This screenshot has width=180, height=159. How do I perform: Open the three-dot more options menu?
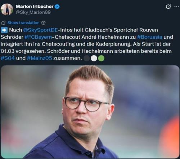coord(176,7)
